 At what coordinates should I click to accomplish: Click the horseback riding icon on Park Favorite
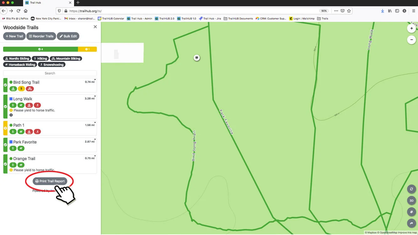click(21, 148)
